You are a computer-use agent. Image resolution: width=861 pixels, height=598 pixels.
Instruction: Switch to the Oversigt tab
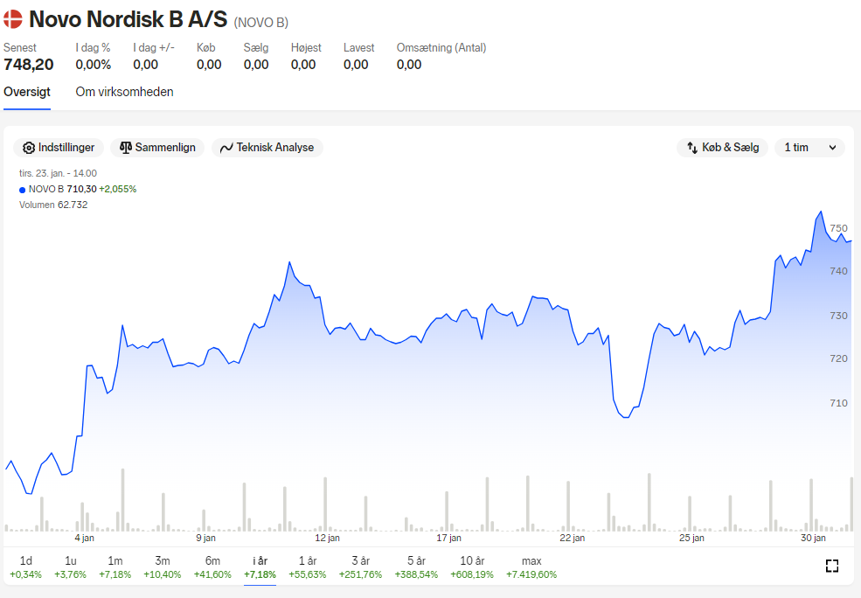point(27,93)
